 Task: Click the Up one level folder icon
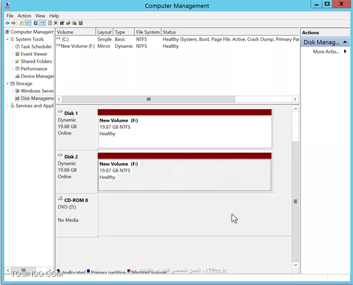click(21, 23)
